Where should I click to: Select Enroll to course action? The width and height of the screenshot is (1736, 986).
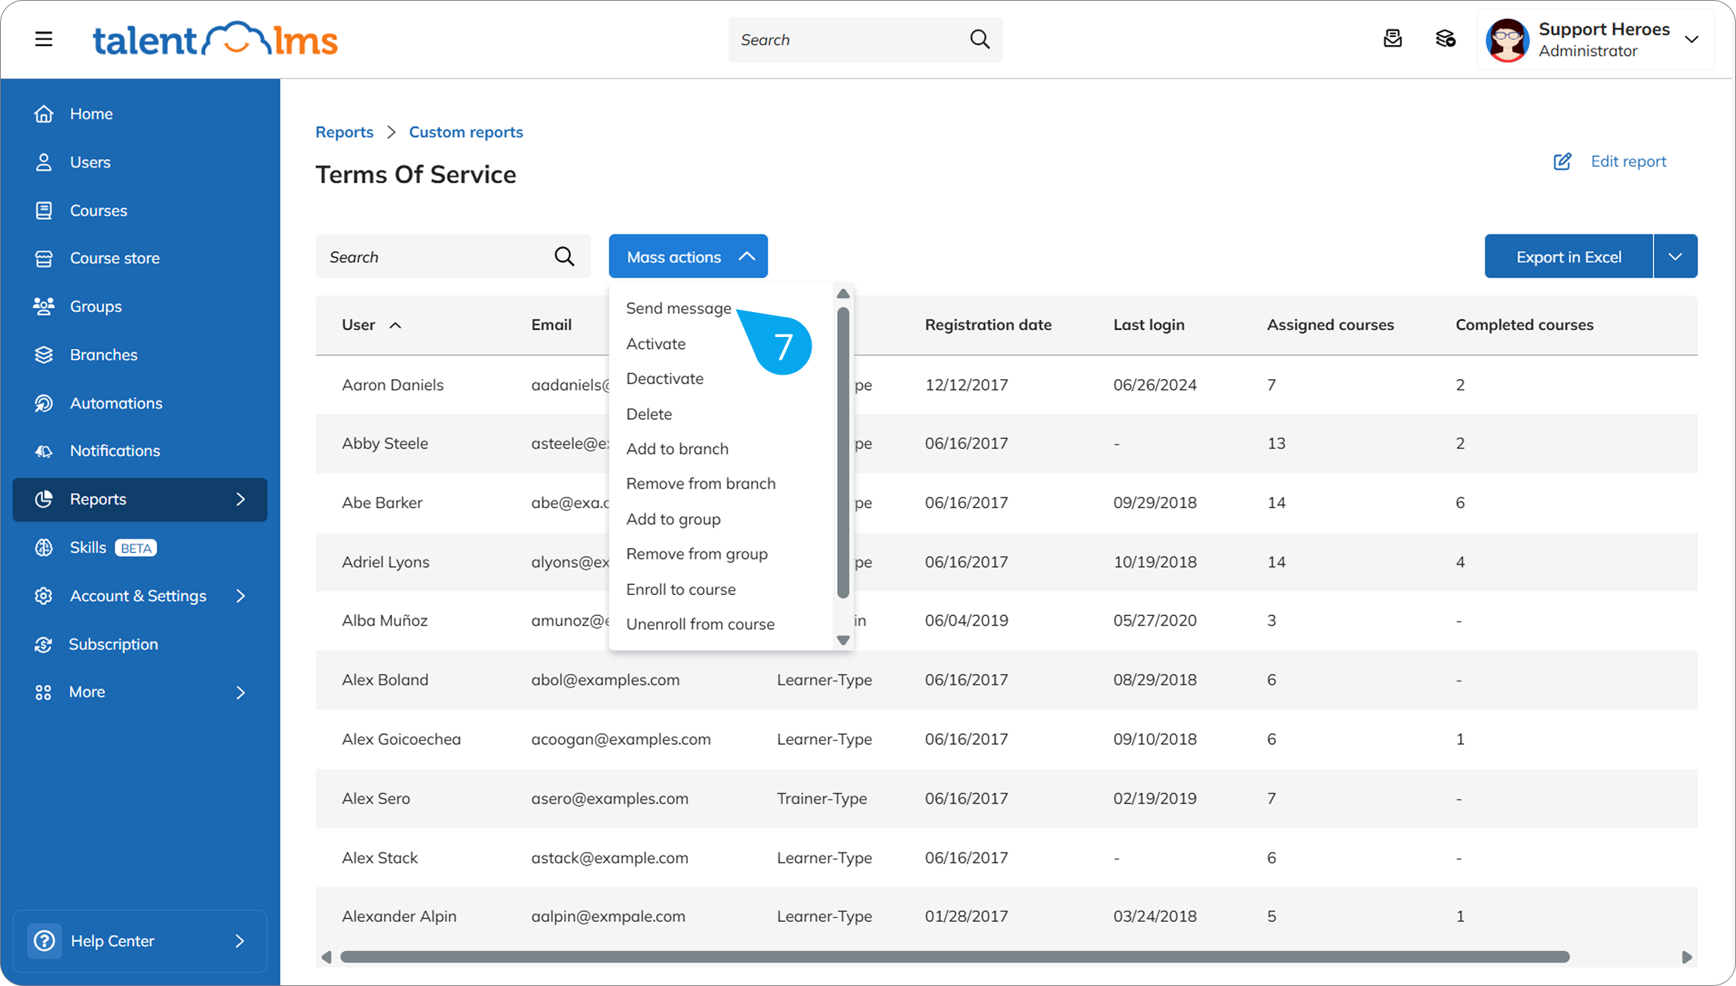[x=681, y=589]
